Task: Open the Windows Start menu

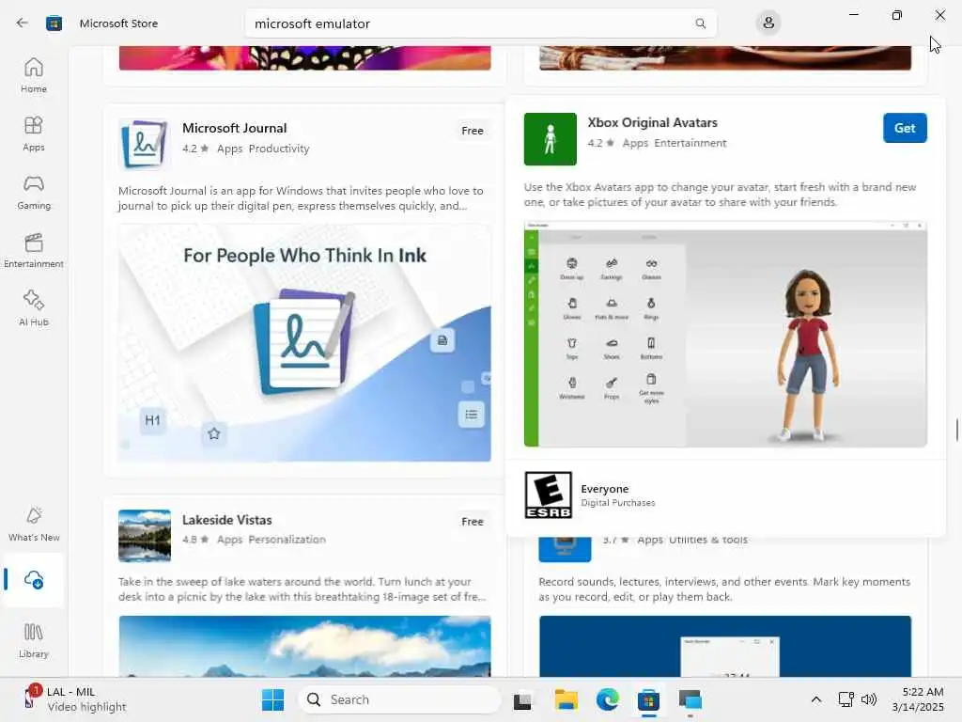Action: (272, 699)
